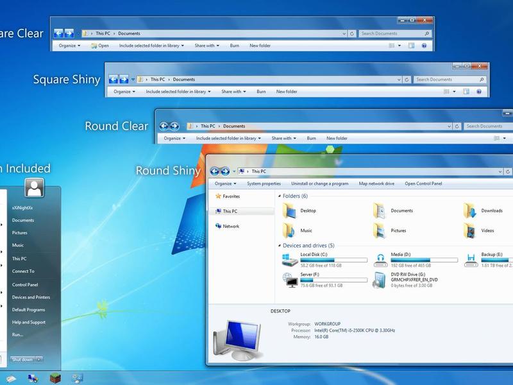513x385 pixels.
Task: Click Open Control Panel in toolbar
Action: point(423,184)
